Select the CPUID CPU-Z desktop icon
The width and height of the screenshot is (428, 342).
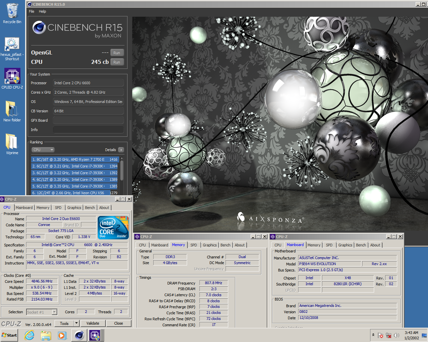click(12, 79)
